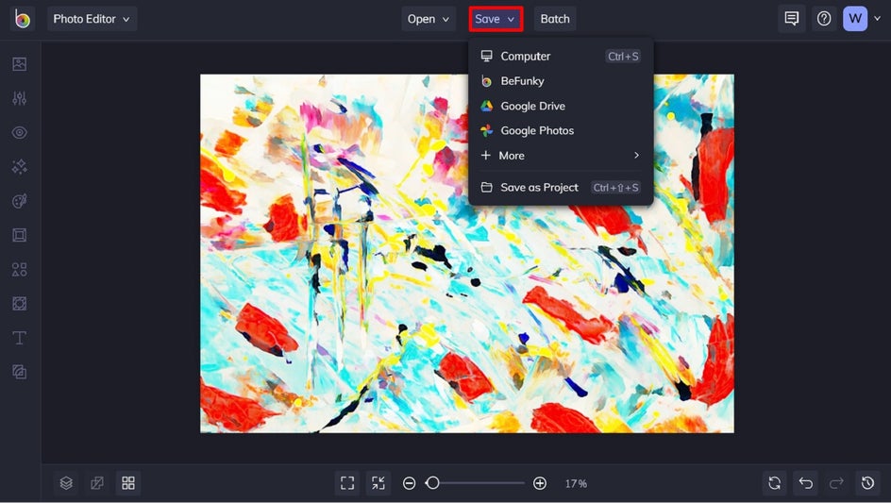The width and height of the screenshot is (891, 503).
Task: Open the feedback message icon
Action: 792,19
